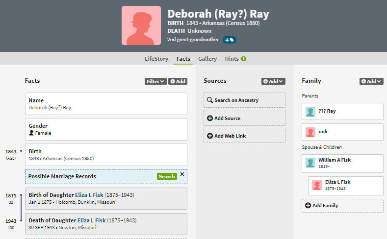The image size is (387, 239).
Task: Expand the Family Add dropdown
Action: [x=371, y=82]
